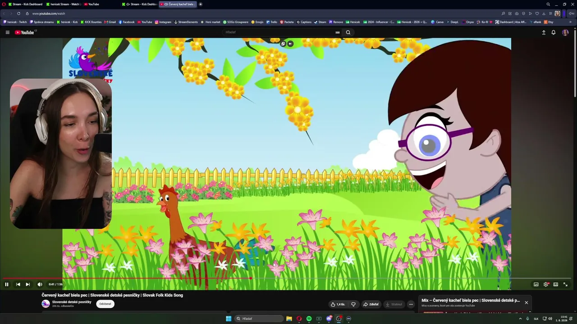Open Slovenské detské pesničky channel link
577x324 pixels.
click(x=72, y=302)
